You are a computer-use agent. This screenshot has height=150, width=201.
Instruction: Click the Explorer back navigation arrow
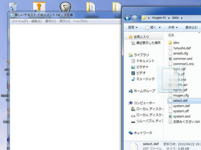pyautogui.click(x=127, y=18)
